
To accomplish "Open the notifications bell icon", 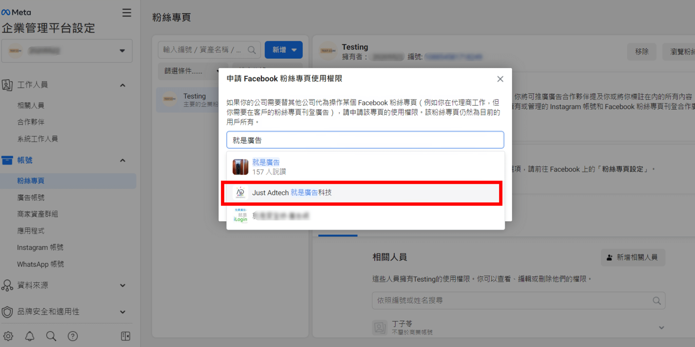I will (x=30, y=336).
